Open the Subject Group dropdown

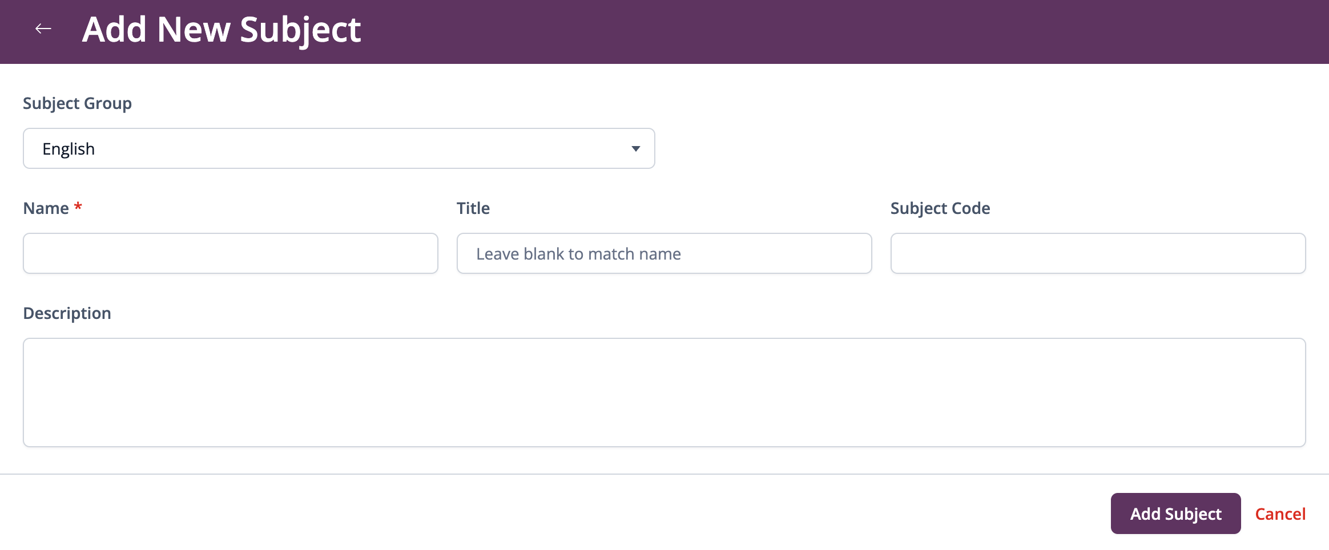339,148
